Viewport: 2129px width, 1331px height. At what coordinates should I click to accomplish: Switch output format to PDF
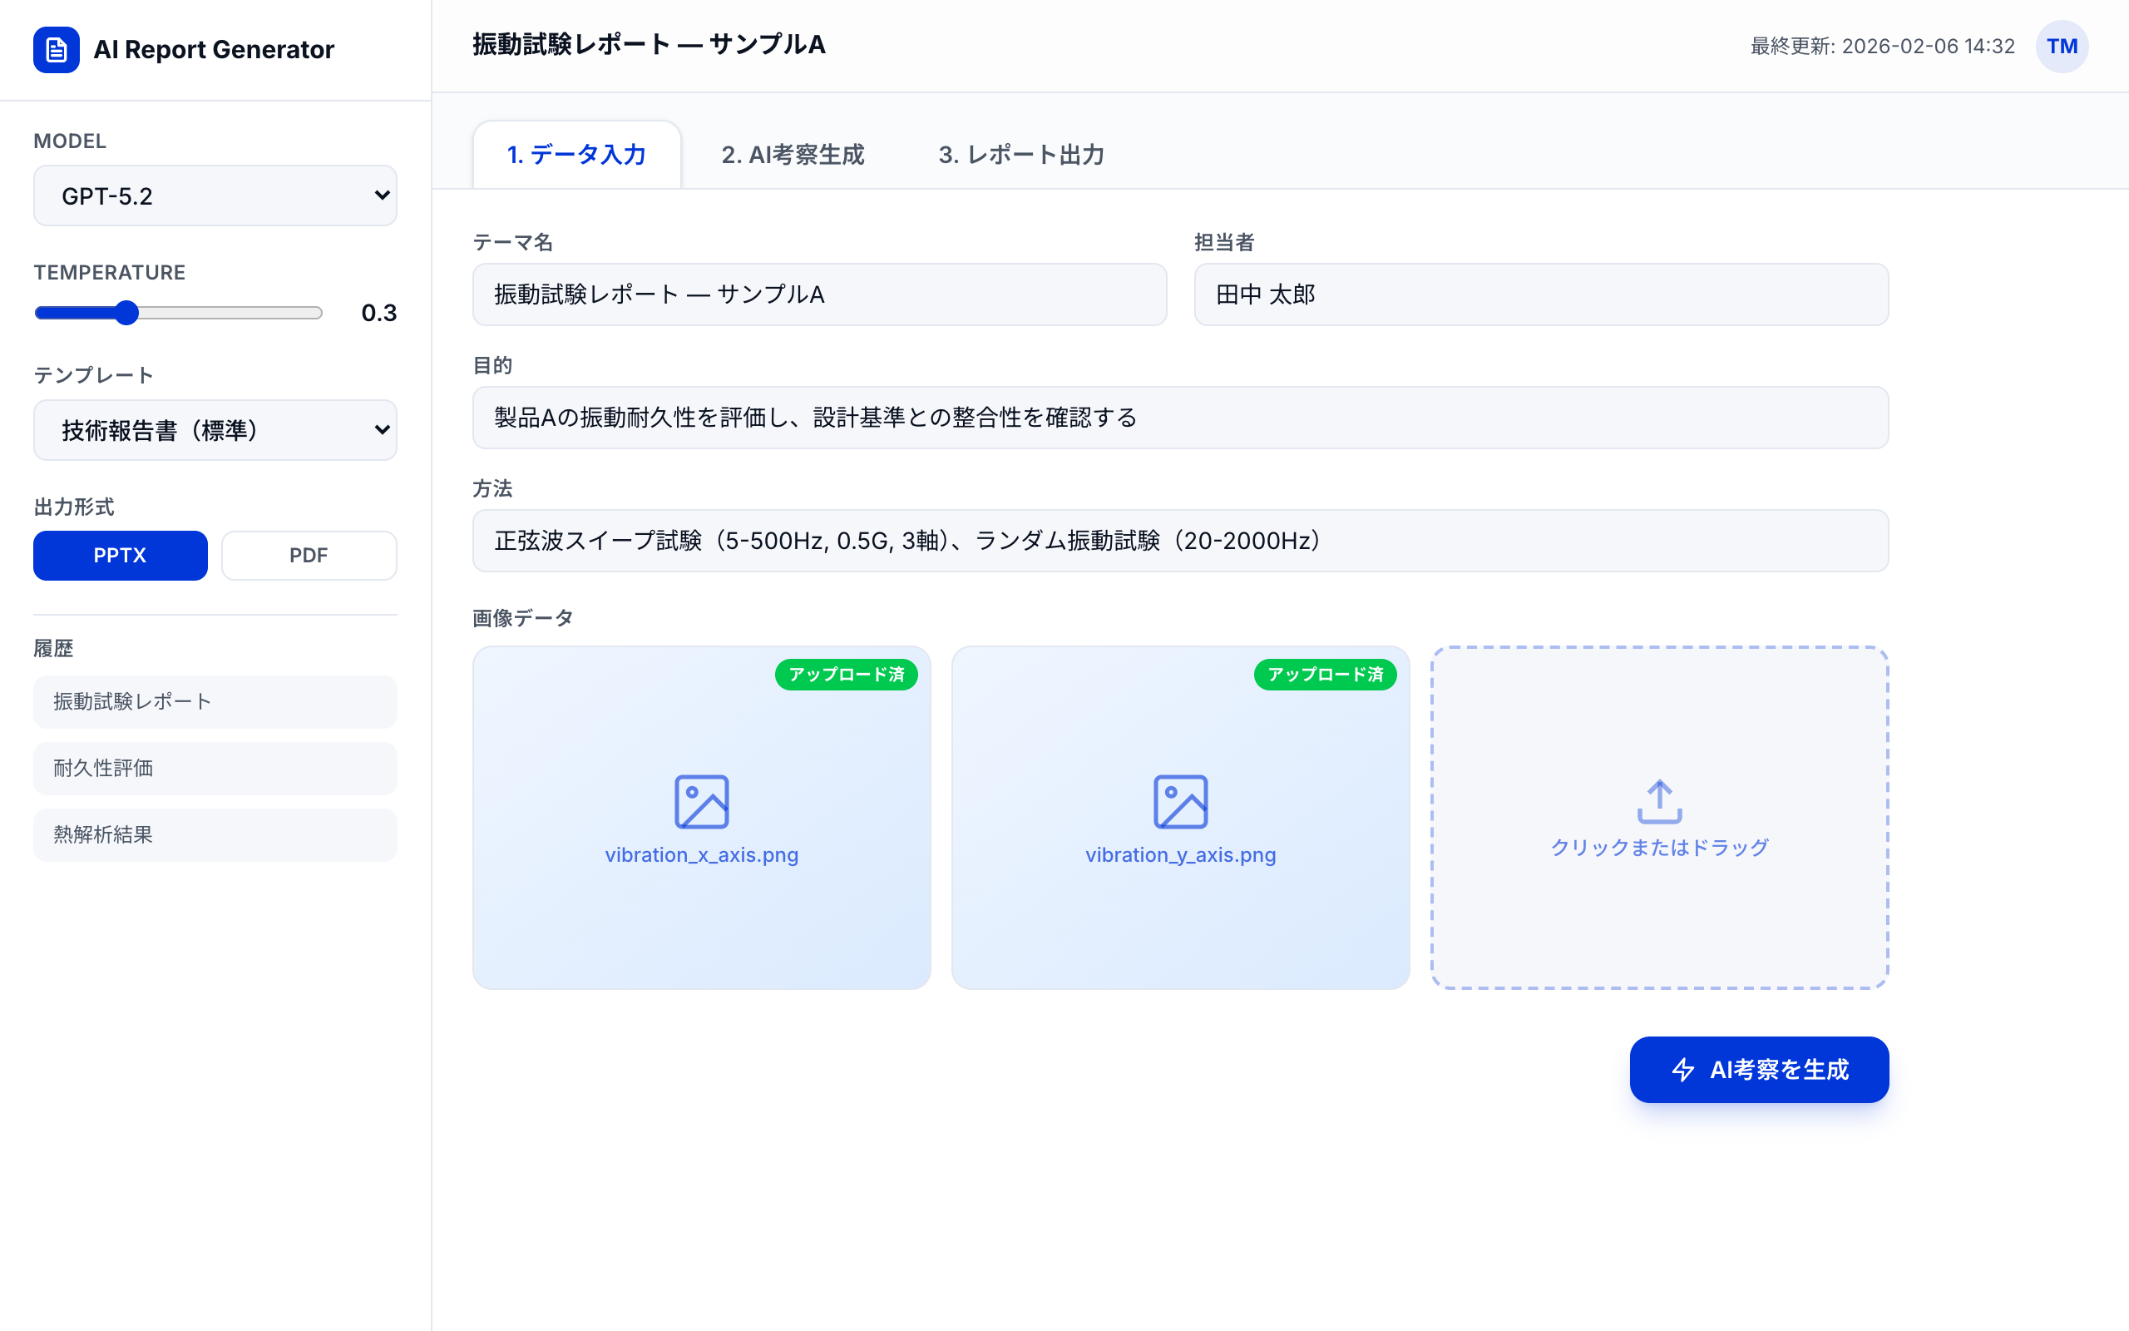point(309,556)
